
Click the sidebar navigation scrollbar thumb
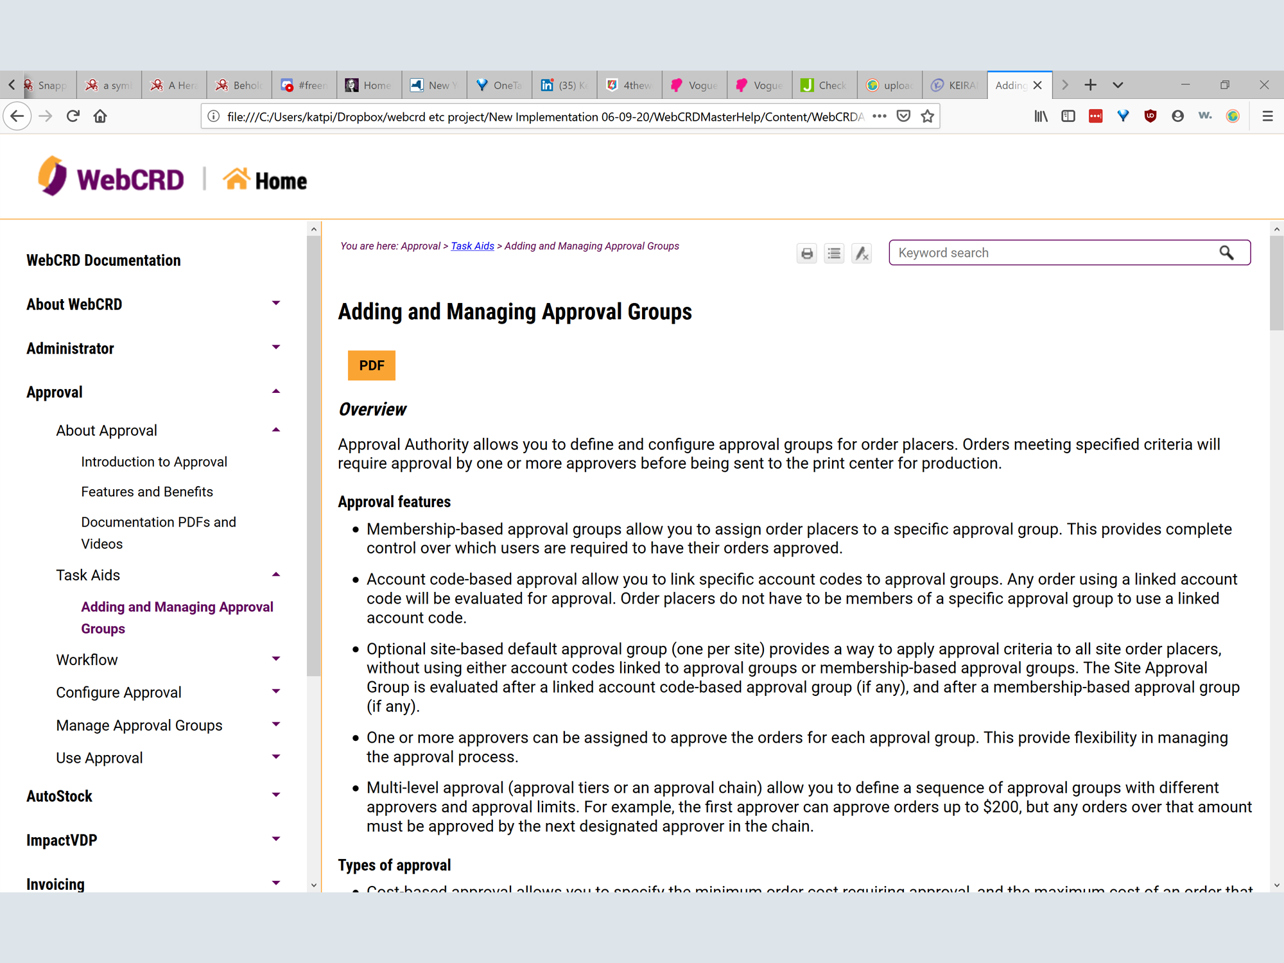coord(313,456)
